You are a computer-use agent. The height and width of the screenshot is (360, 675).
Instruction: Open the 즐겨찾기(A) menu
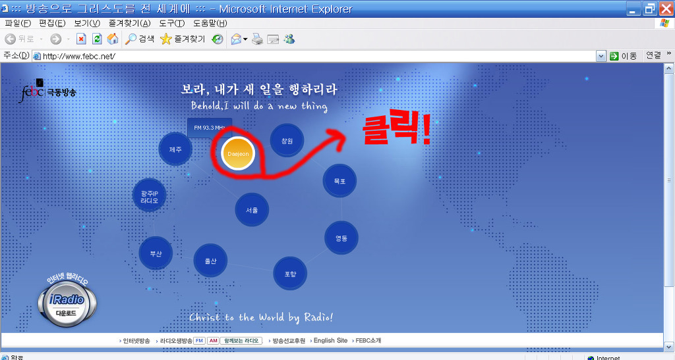pyautogui.click(x=130, y=23)
